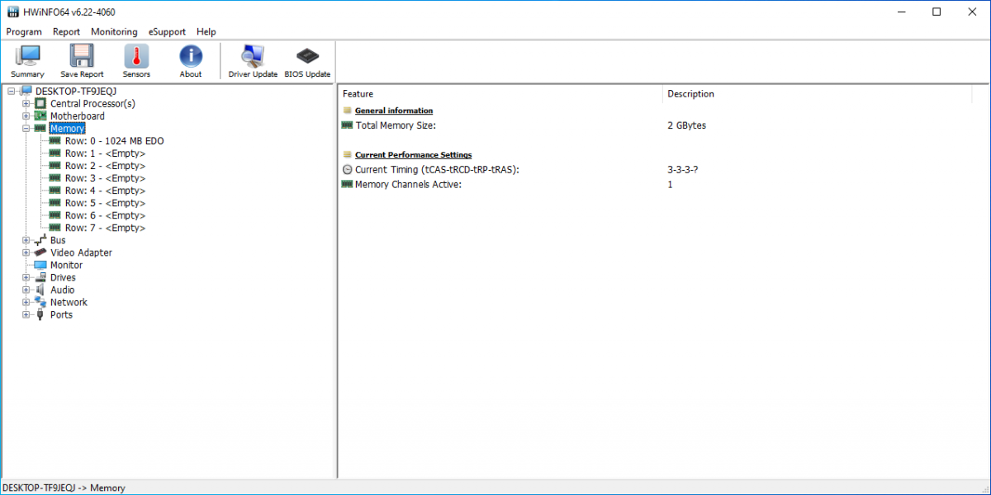Expand the Central Processor(s) node
Viewport: 991px width, 495px height.
coord(26,104)
